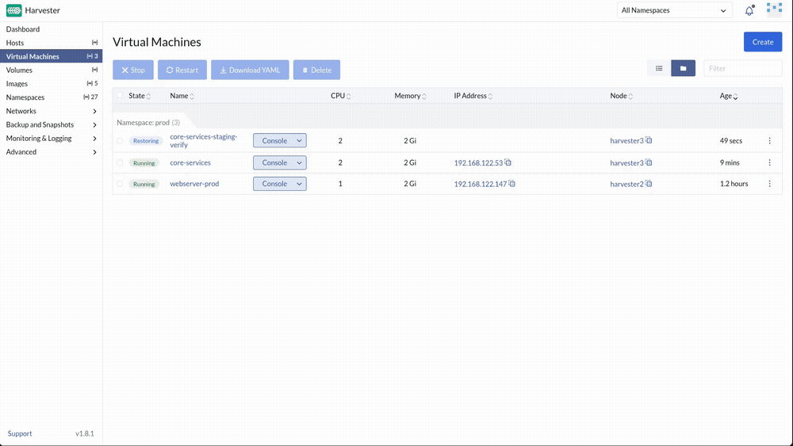Click Running badge for webserver-prod
Screen dimensions: 793x446
point(144,184)
